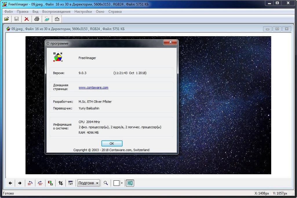Open the Окно menu
Image resolution: width=297 pixels, height=198 pixels.
[x=100, y=12]
